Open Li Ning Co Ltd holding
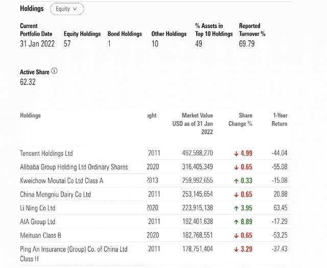The image size is (327, 268). click(x=37, y=208)
